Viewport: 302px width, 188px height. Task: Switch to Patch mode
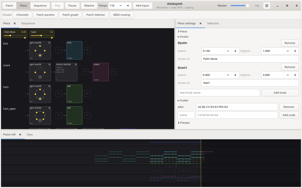tap(9, 6)
